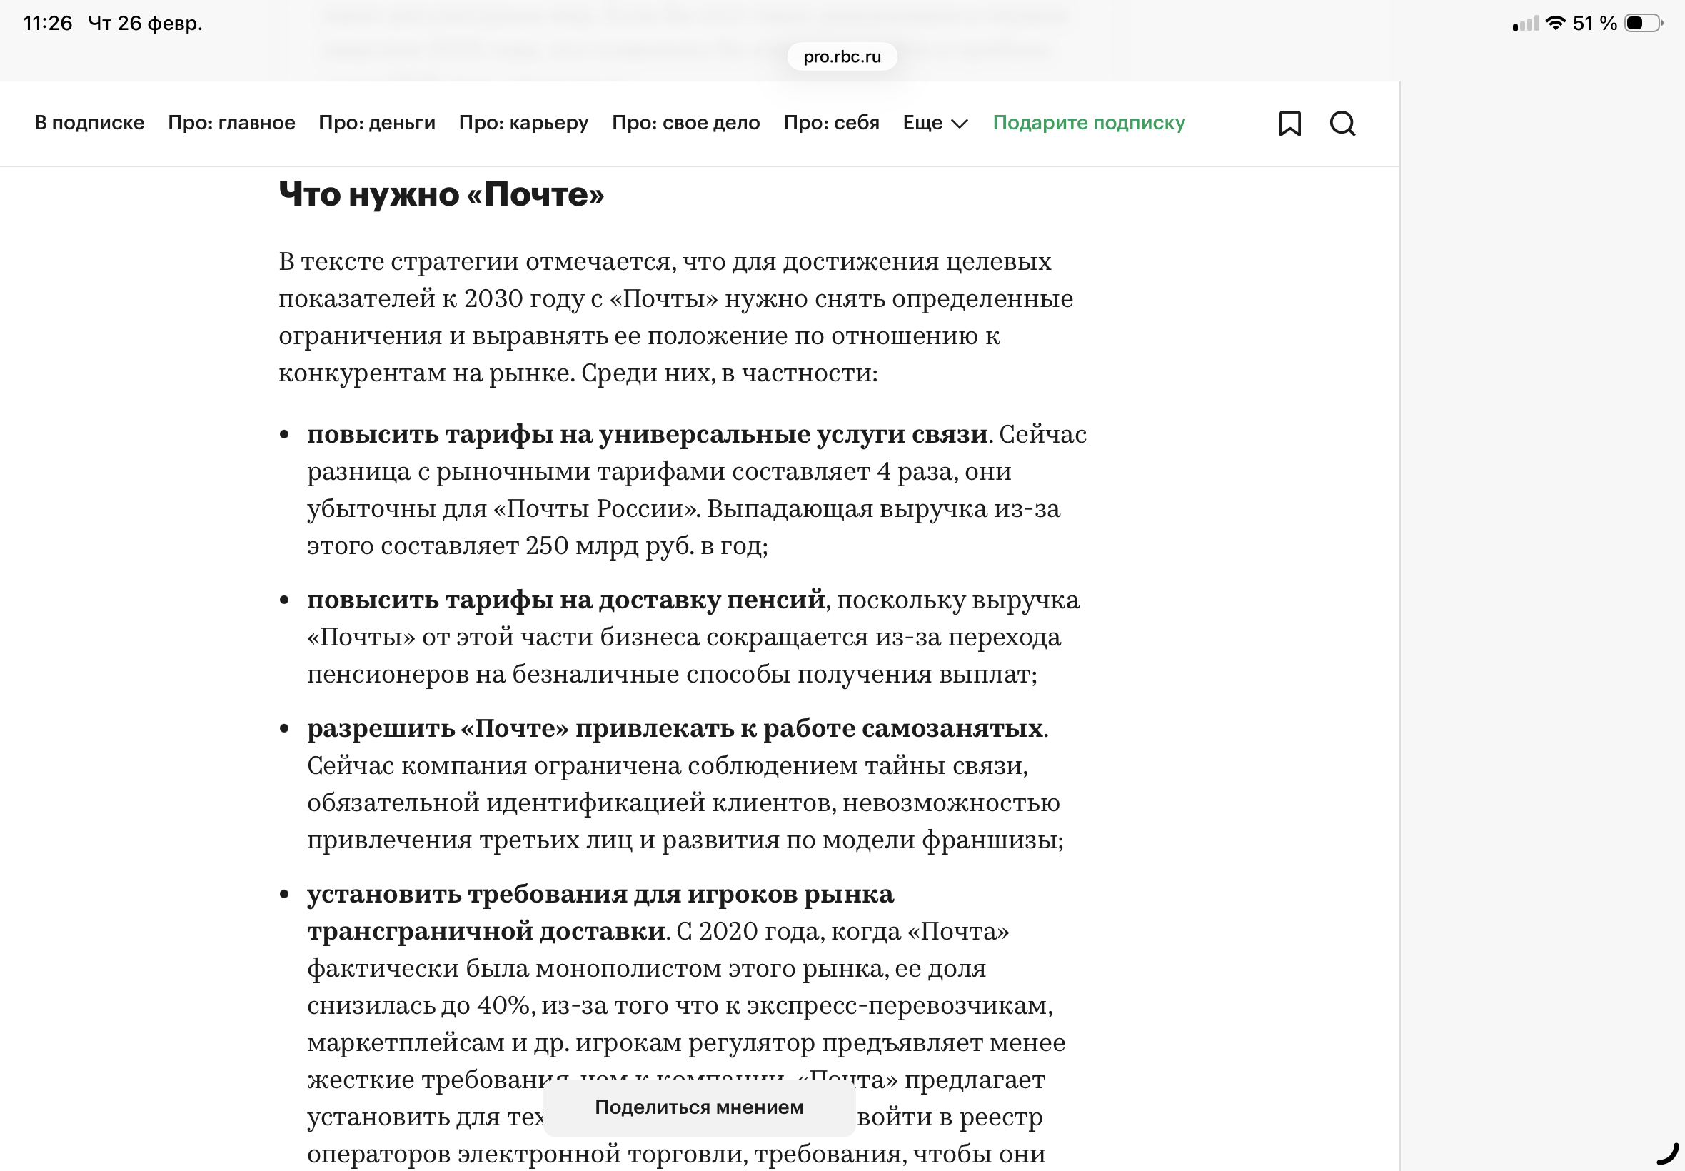The height and width of the screenshot is (1171, 1685).
Task: Tap the battery indicator icon
Action: click(x=1642, y=23)
